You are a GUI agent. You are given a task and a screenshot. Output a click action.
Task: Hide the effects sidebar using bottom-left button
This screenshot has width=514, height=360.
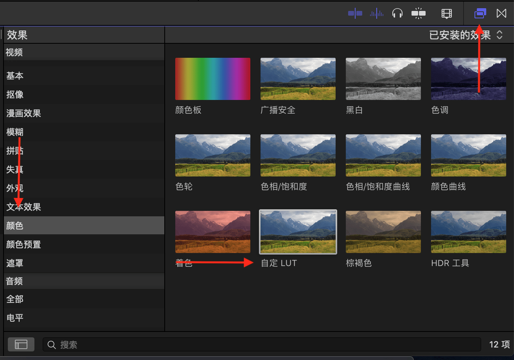[x=21, y=344]
